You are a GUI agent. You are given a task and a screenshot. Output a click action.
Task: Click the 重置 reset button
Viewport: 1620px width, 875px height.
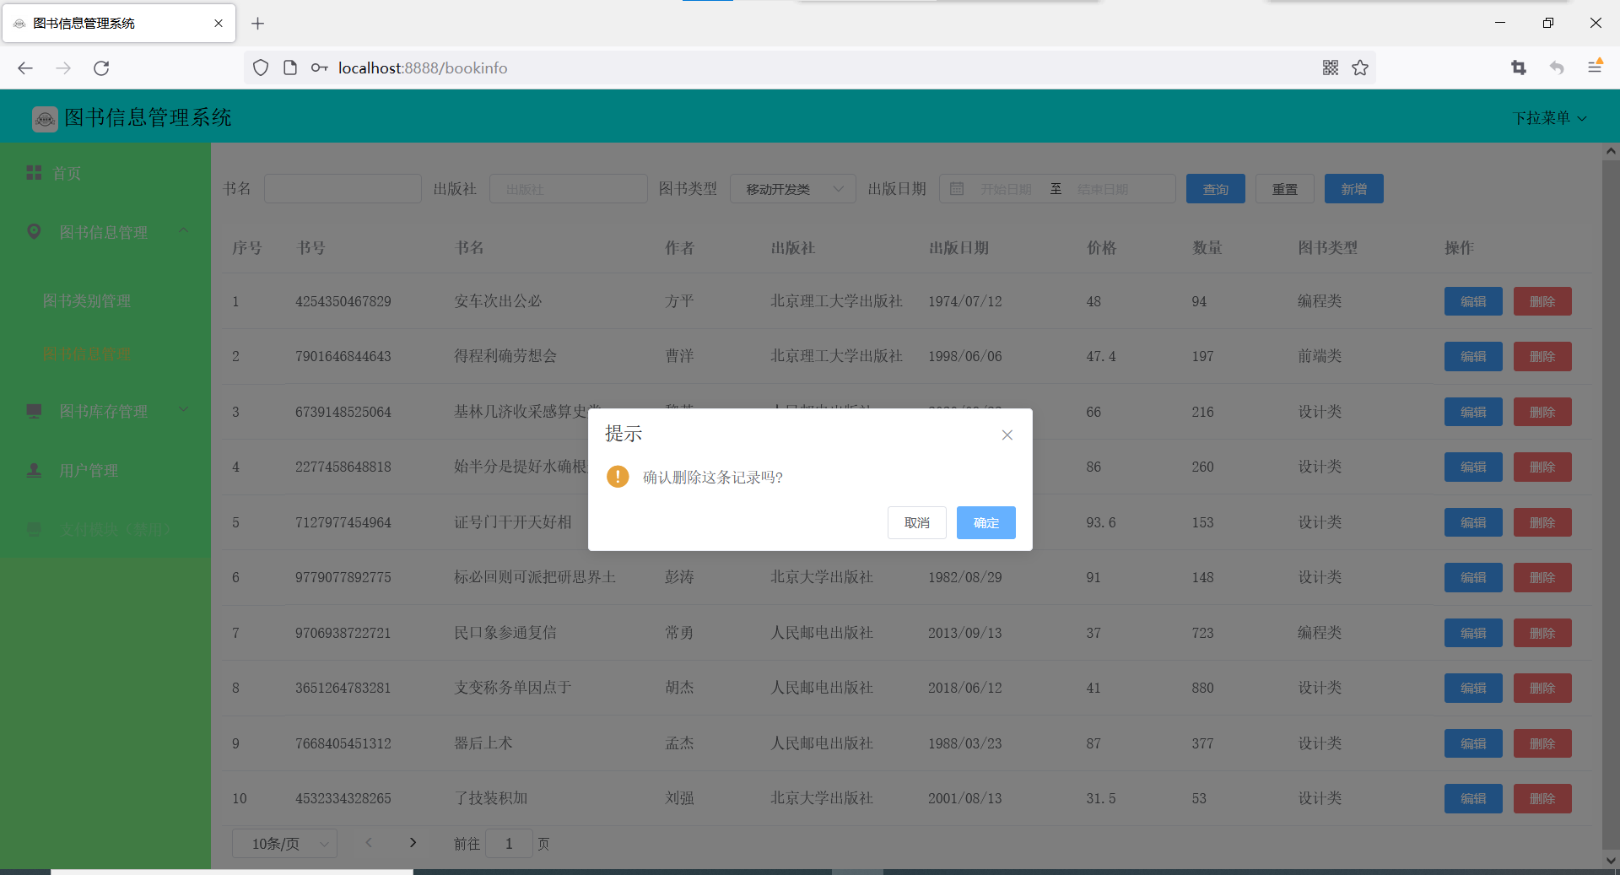point(1284,189)
